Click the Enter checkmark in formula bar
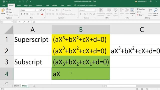This screenshot has height=90, width=160. point(24,22)
